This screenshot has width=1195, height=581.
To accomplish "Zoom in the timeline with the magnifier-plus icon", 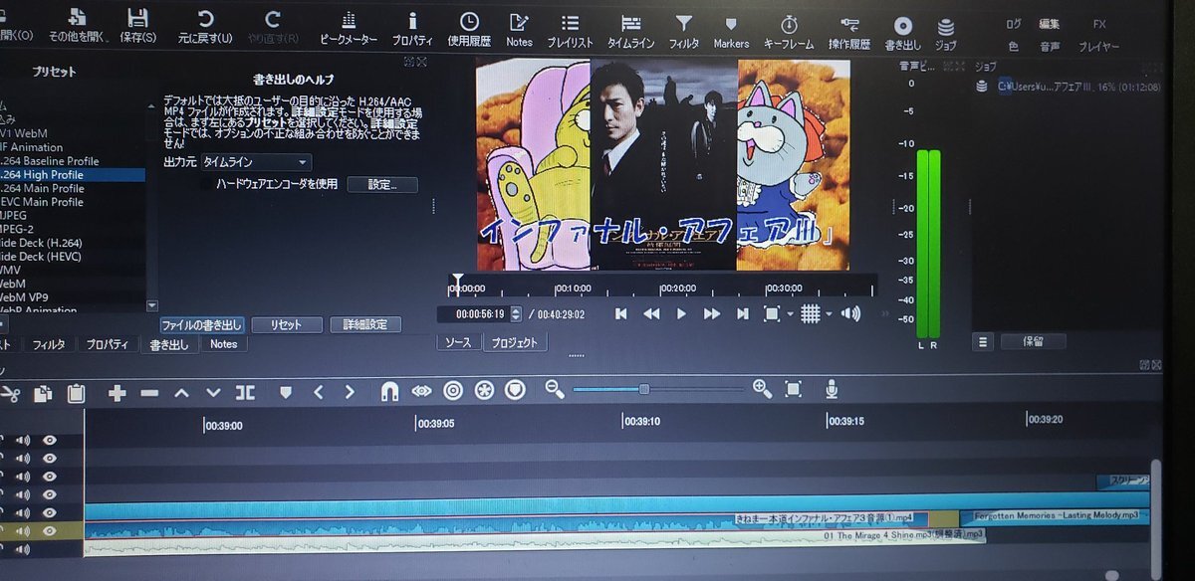I will tap(762, 389).
